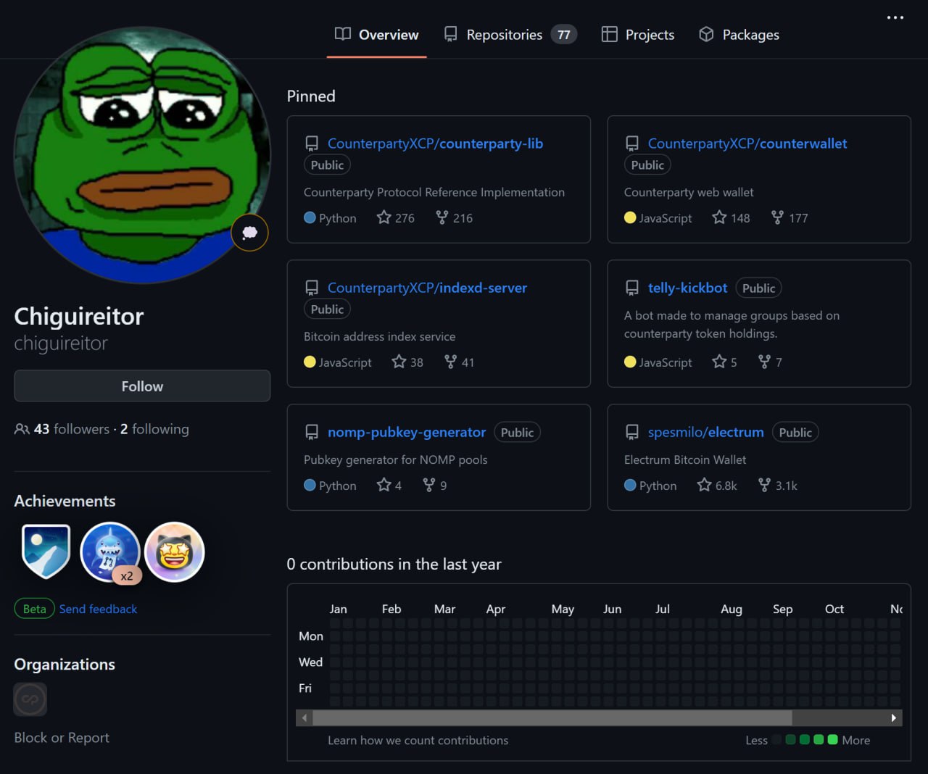Open CounterpartyXCP/counterwallet repository link

(x=747, y=143)
